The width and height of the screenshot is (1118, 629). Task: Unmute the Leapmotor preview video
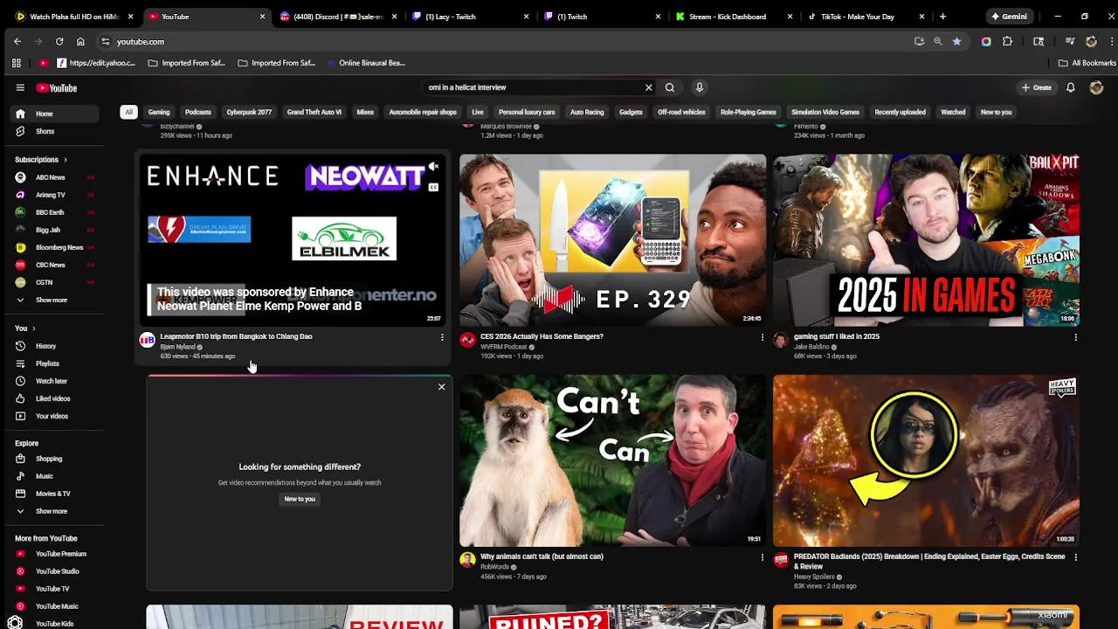[433, 167]
